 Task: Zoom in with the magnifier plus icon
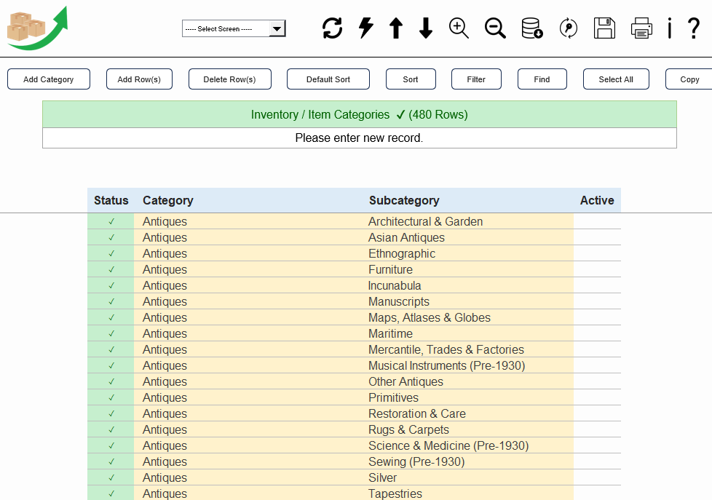coord(459,28)
